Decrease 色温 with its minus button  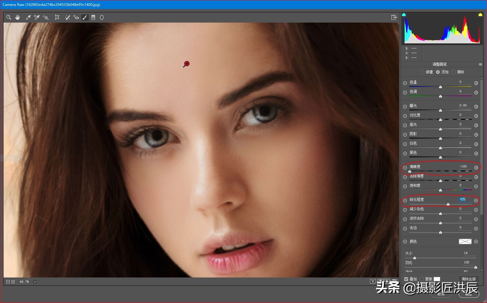pyautogui.click(x=405, y=83)
